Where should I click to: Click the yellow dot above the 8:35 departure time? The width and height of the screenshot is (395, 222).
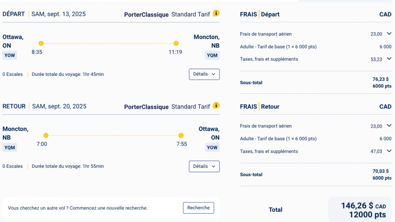tap(41, 43)
